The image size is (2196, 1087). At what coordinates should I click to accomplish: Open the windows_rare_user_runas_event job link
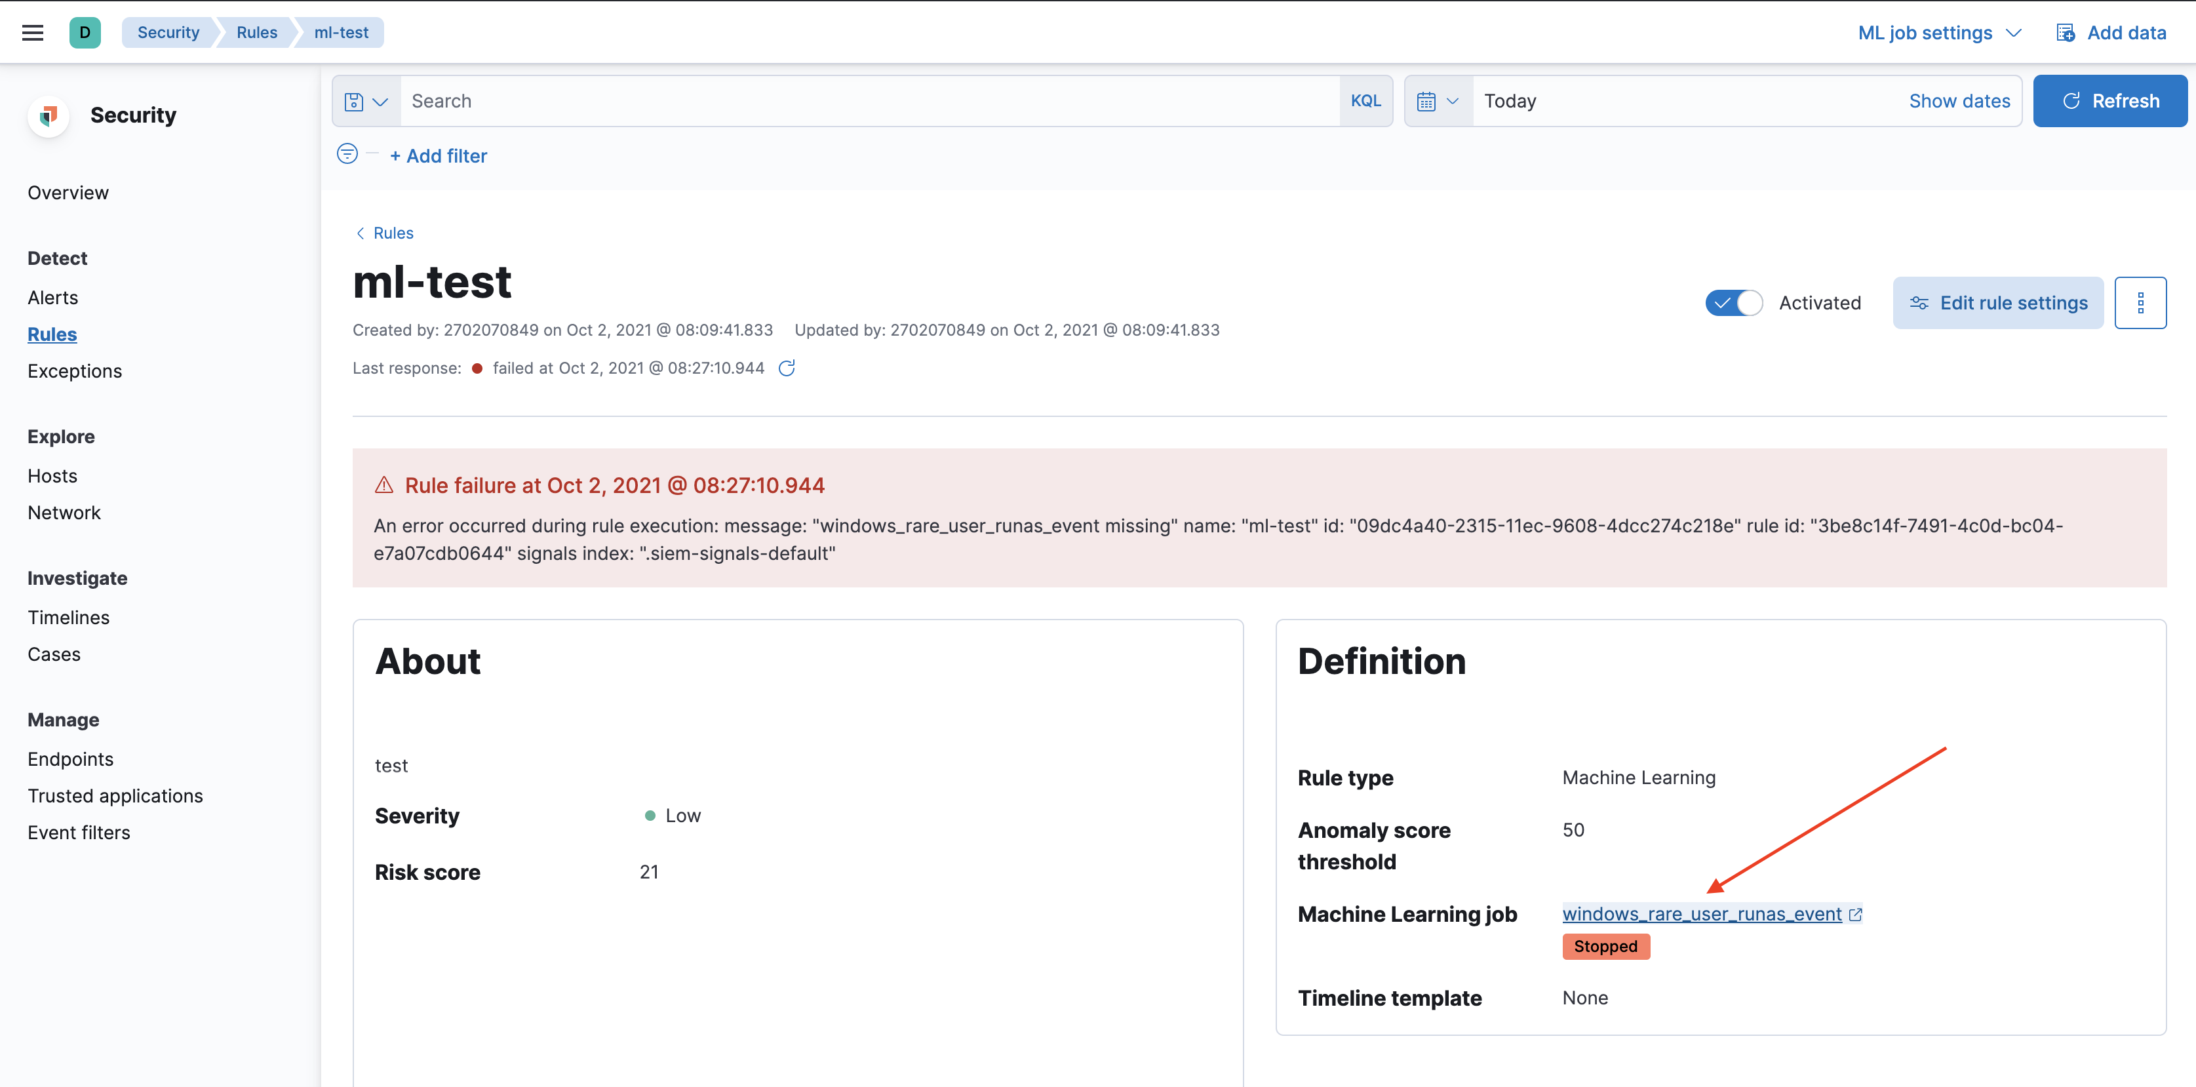1702,914
